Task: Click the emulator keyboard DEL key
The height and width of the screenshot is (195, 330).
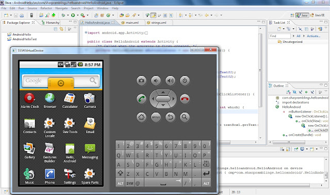Action: (x=206, y=164)
